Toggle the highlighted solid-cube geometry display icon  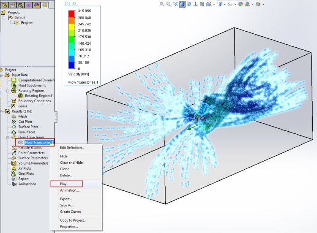pos(182,4)
